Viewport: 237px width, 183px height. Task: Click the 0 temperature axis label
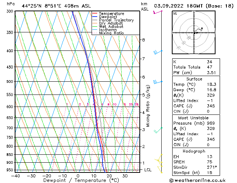tap(78, 176)
